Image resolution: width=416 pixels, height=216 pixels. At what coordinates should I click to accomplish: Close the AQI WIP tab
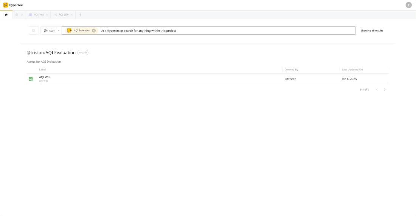(x=71, y=15)
